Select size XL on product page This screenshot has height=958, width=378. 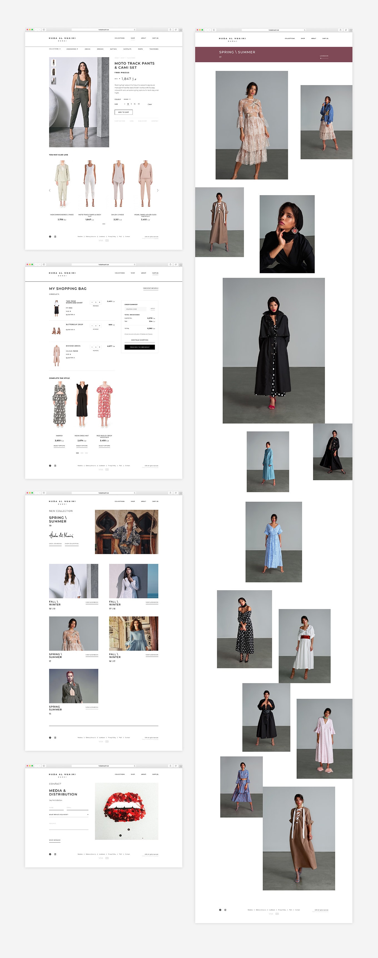135,104
